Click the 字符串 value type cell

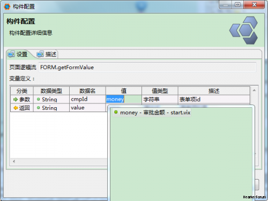point(160,99)
